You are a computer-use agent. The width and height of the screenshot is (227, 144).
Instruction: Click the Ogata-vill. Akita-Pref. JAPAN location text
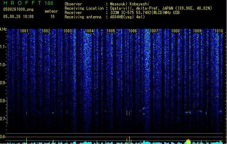161,8
